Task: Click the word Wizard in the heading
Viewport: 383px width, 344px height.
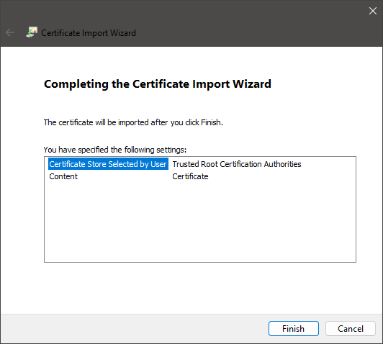Action: click(x=251, y=84)
